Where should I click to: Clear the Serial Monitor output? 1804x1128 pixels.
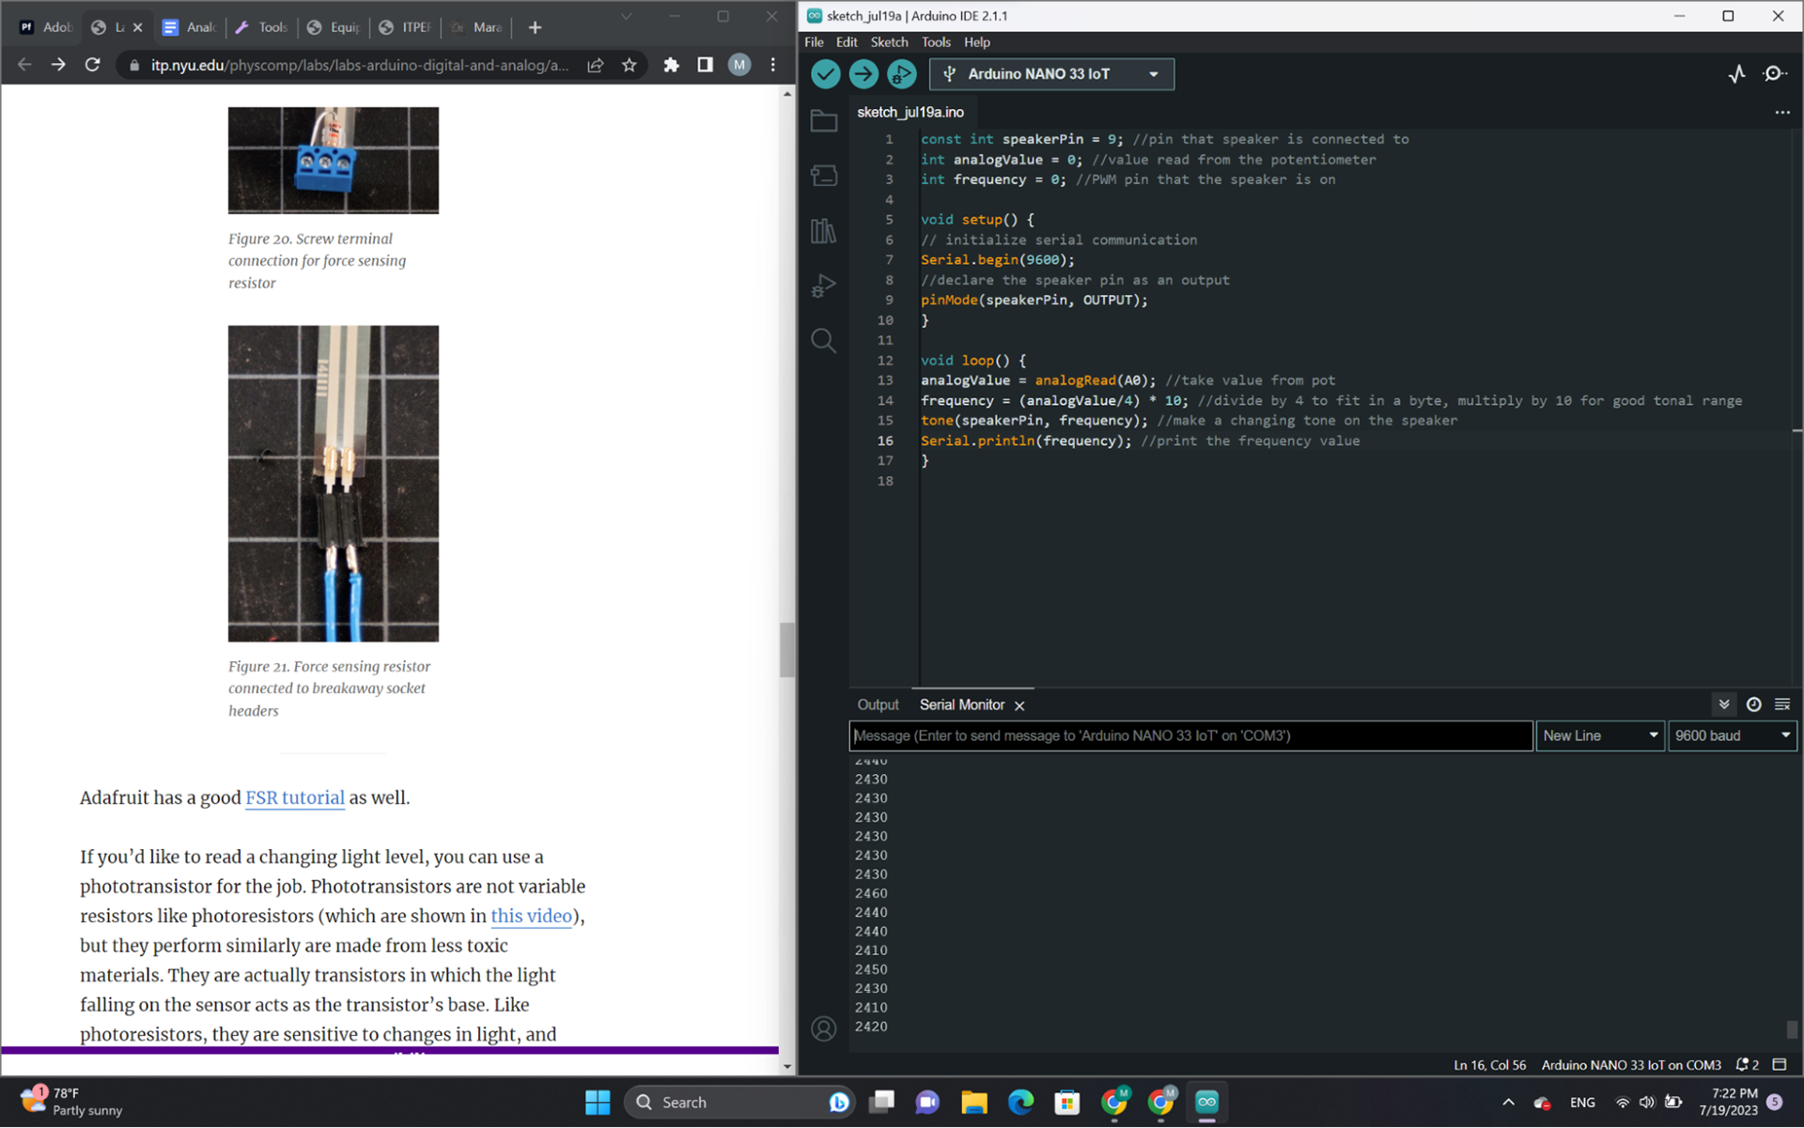pyautogui.click(x=1782, y=704)
